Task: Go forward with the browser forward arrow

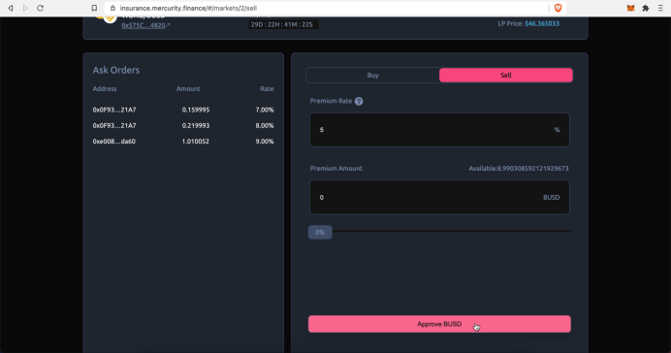Action: point(25,8)
